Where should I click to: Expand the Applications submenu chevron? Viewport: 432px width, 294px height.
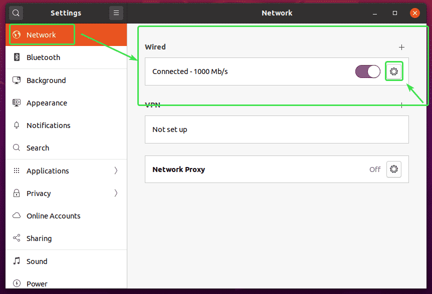click(x=116, y=170)
